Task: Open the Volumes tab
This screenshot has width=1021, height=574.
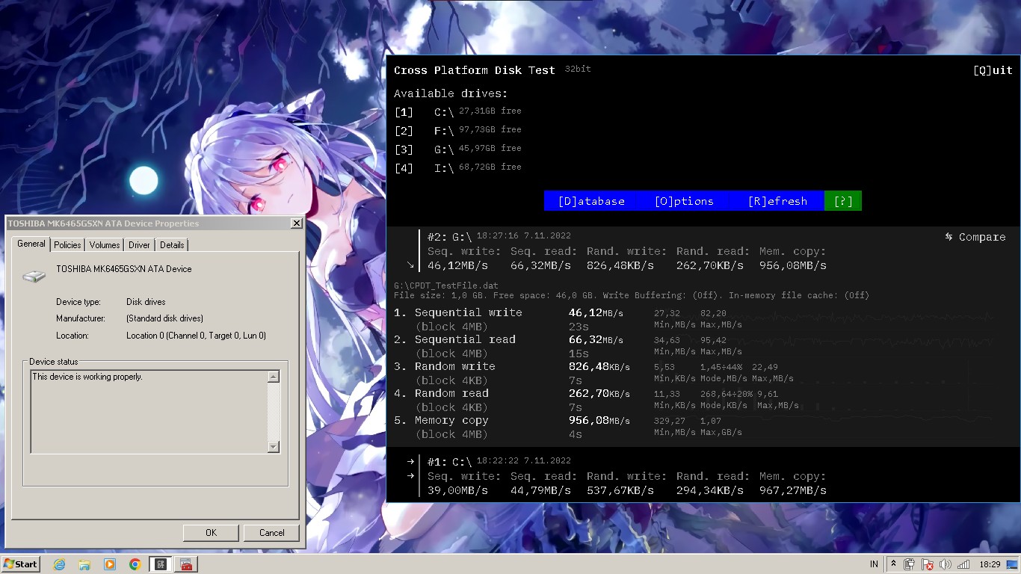Action: 105,245
